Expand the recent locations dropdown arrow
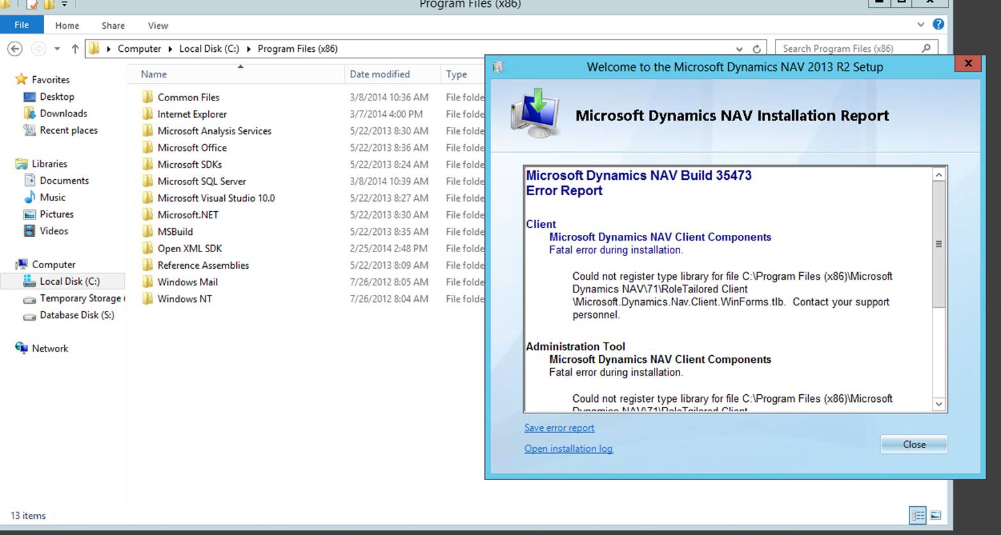This screenshot has width=1001, height=535. [57, 48]
